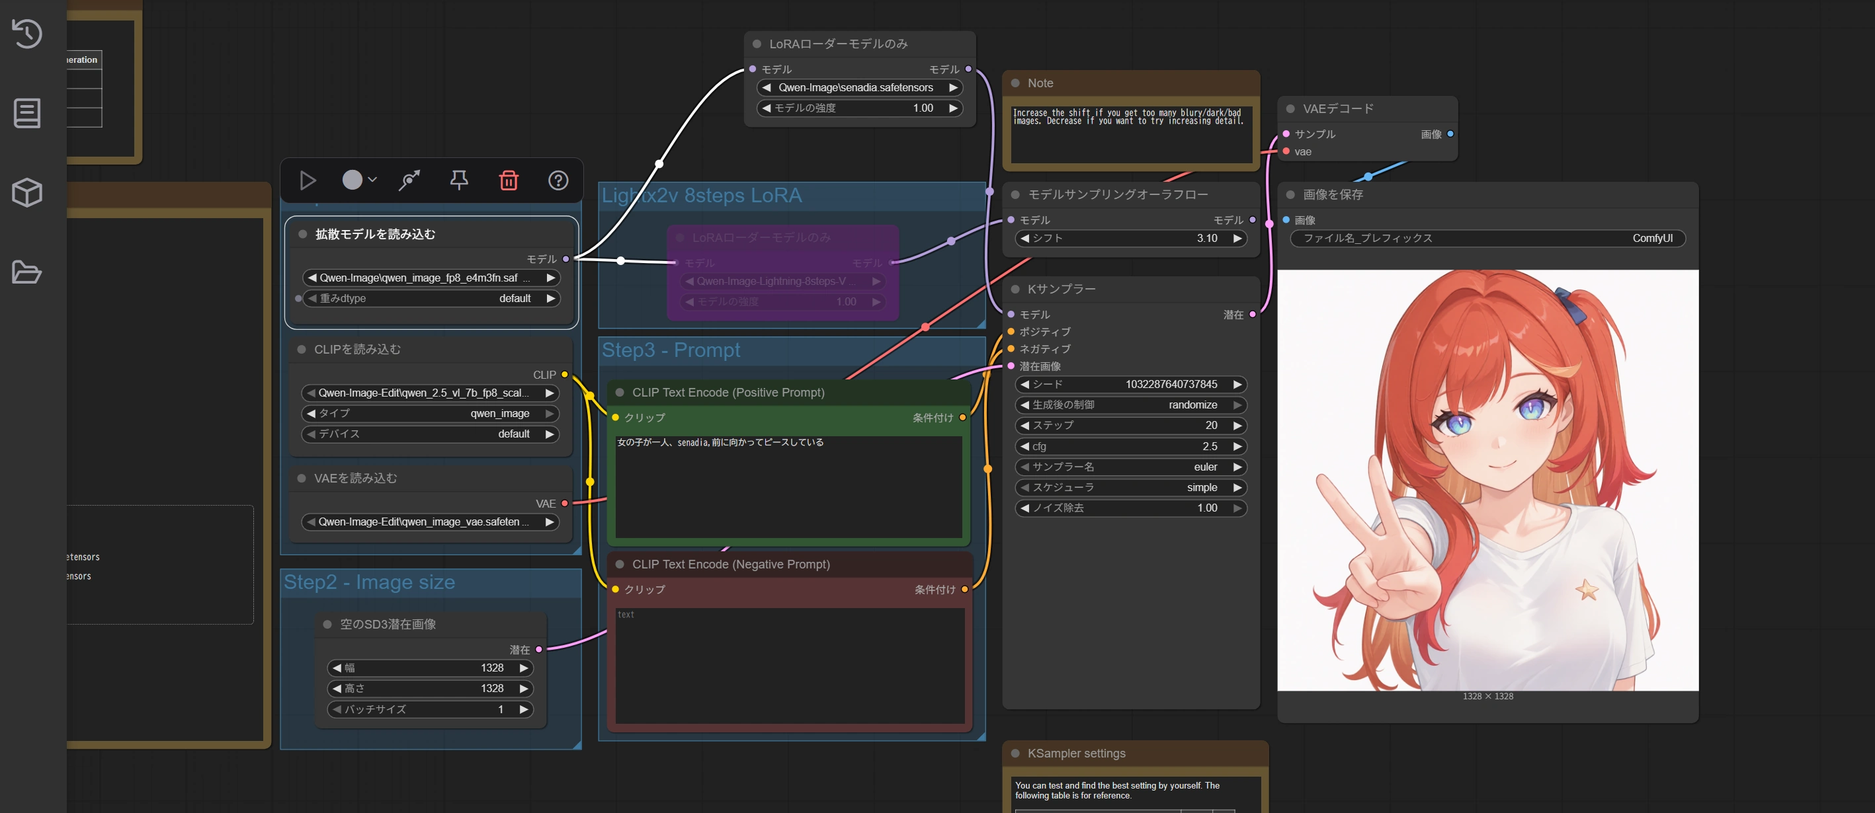The width and height of the screenshot is (1875, 813).
Task: Open the スケジューラ simple combo box
Action: (x=1130, y=487)
